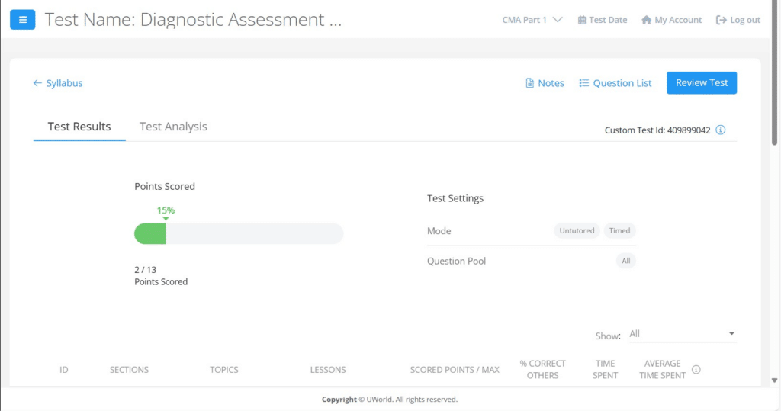Click the Review Test button
This screenshot has height=411, width=781.
702,82
